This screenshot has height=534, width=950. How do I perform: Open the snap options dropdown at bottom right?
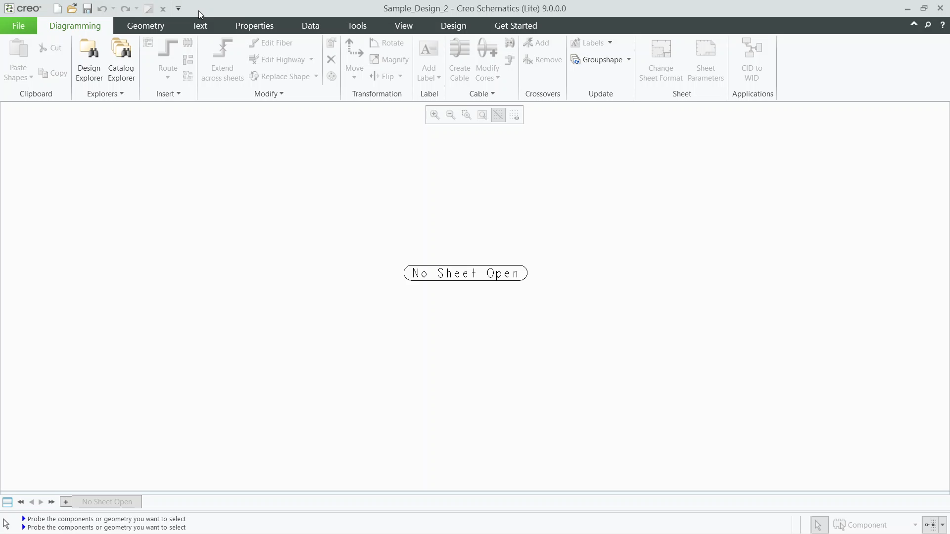coord(943,525)
